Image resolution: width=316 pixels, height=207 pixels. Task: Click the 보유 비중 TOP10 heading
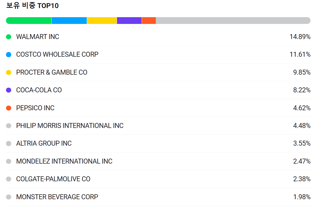[x=32, y=6]
